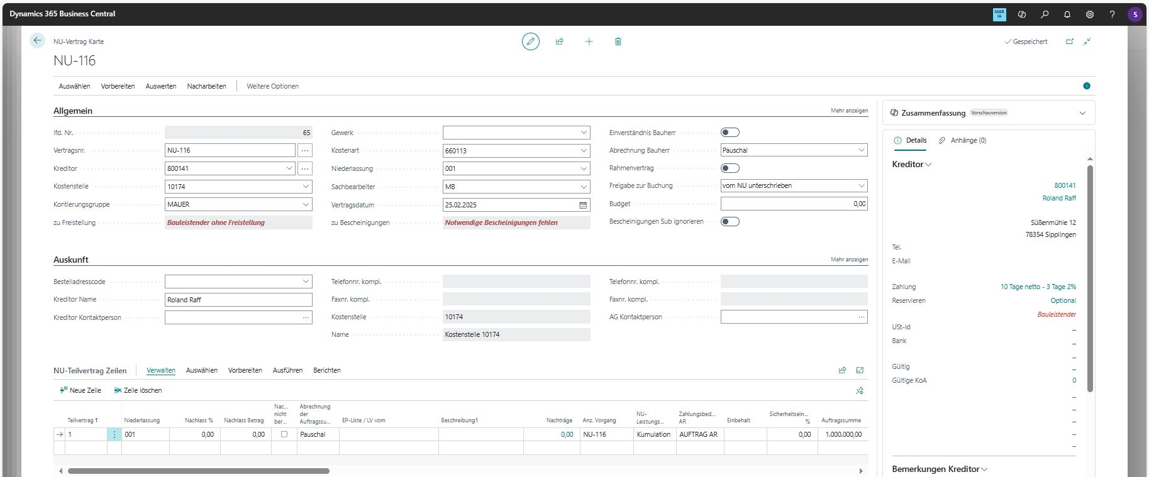The width and height of the screenshot is (1149, 477).
Task: Toggle the Einverständnis Bauherr switch
Action: [730, 133]
